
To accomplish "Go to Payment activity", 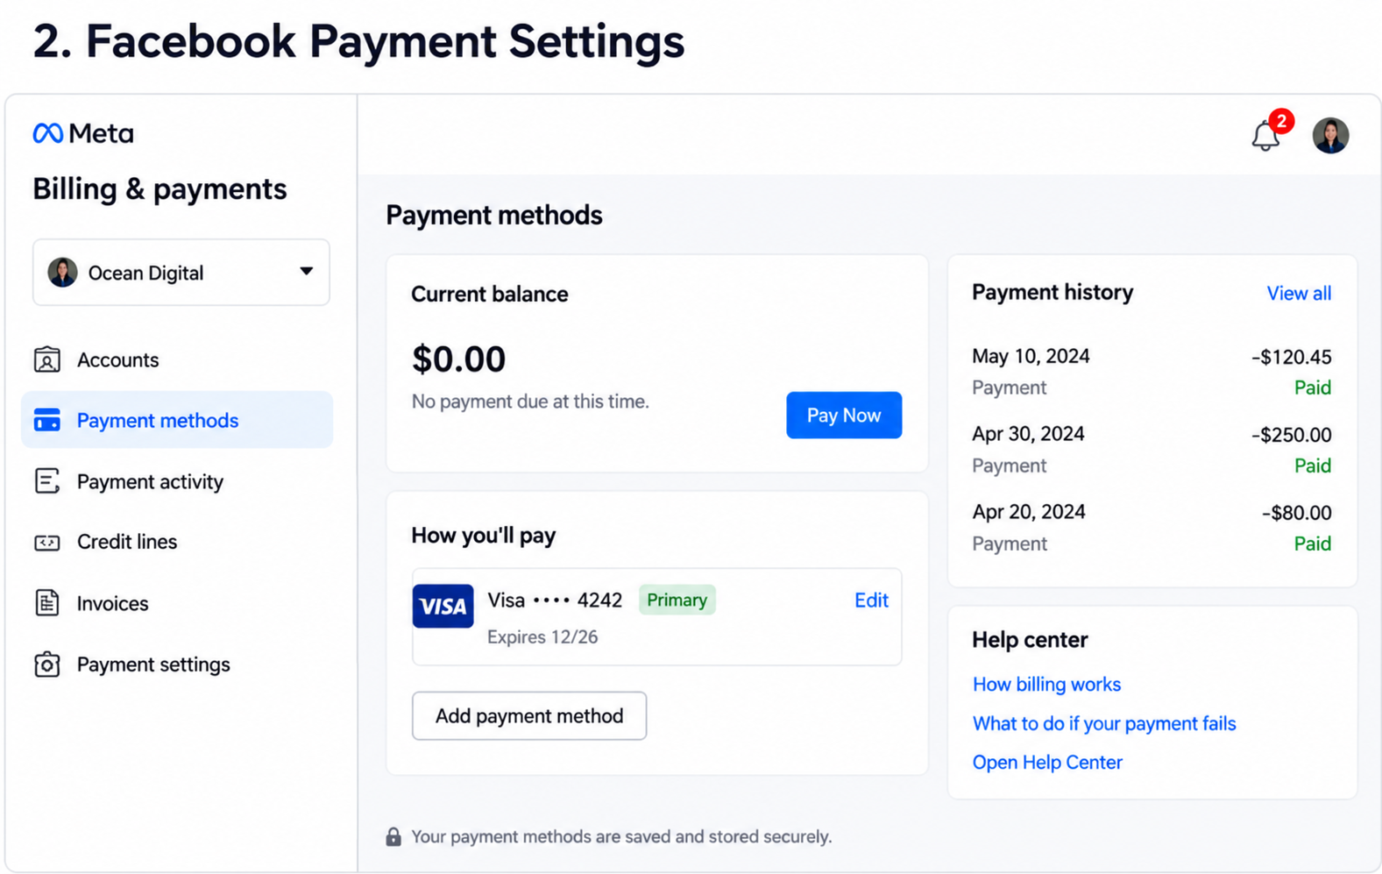I will [177, 481].
